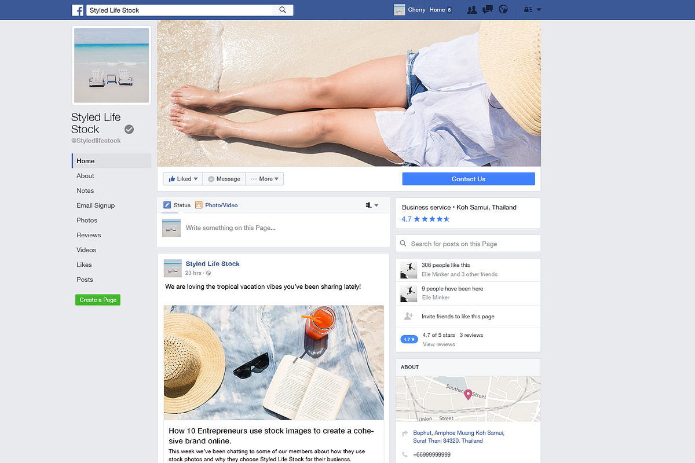Open the More dropdown button
Image resolution: width=695 pixels, height=463 pixels.
point(265,179)
